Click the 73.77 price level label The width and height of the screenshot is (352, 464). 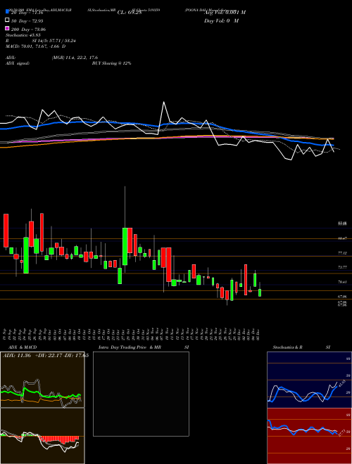click(342, 267)
